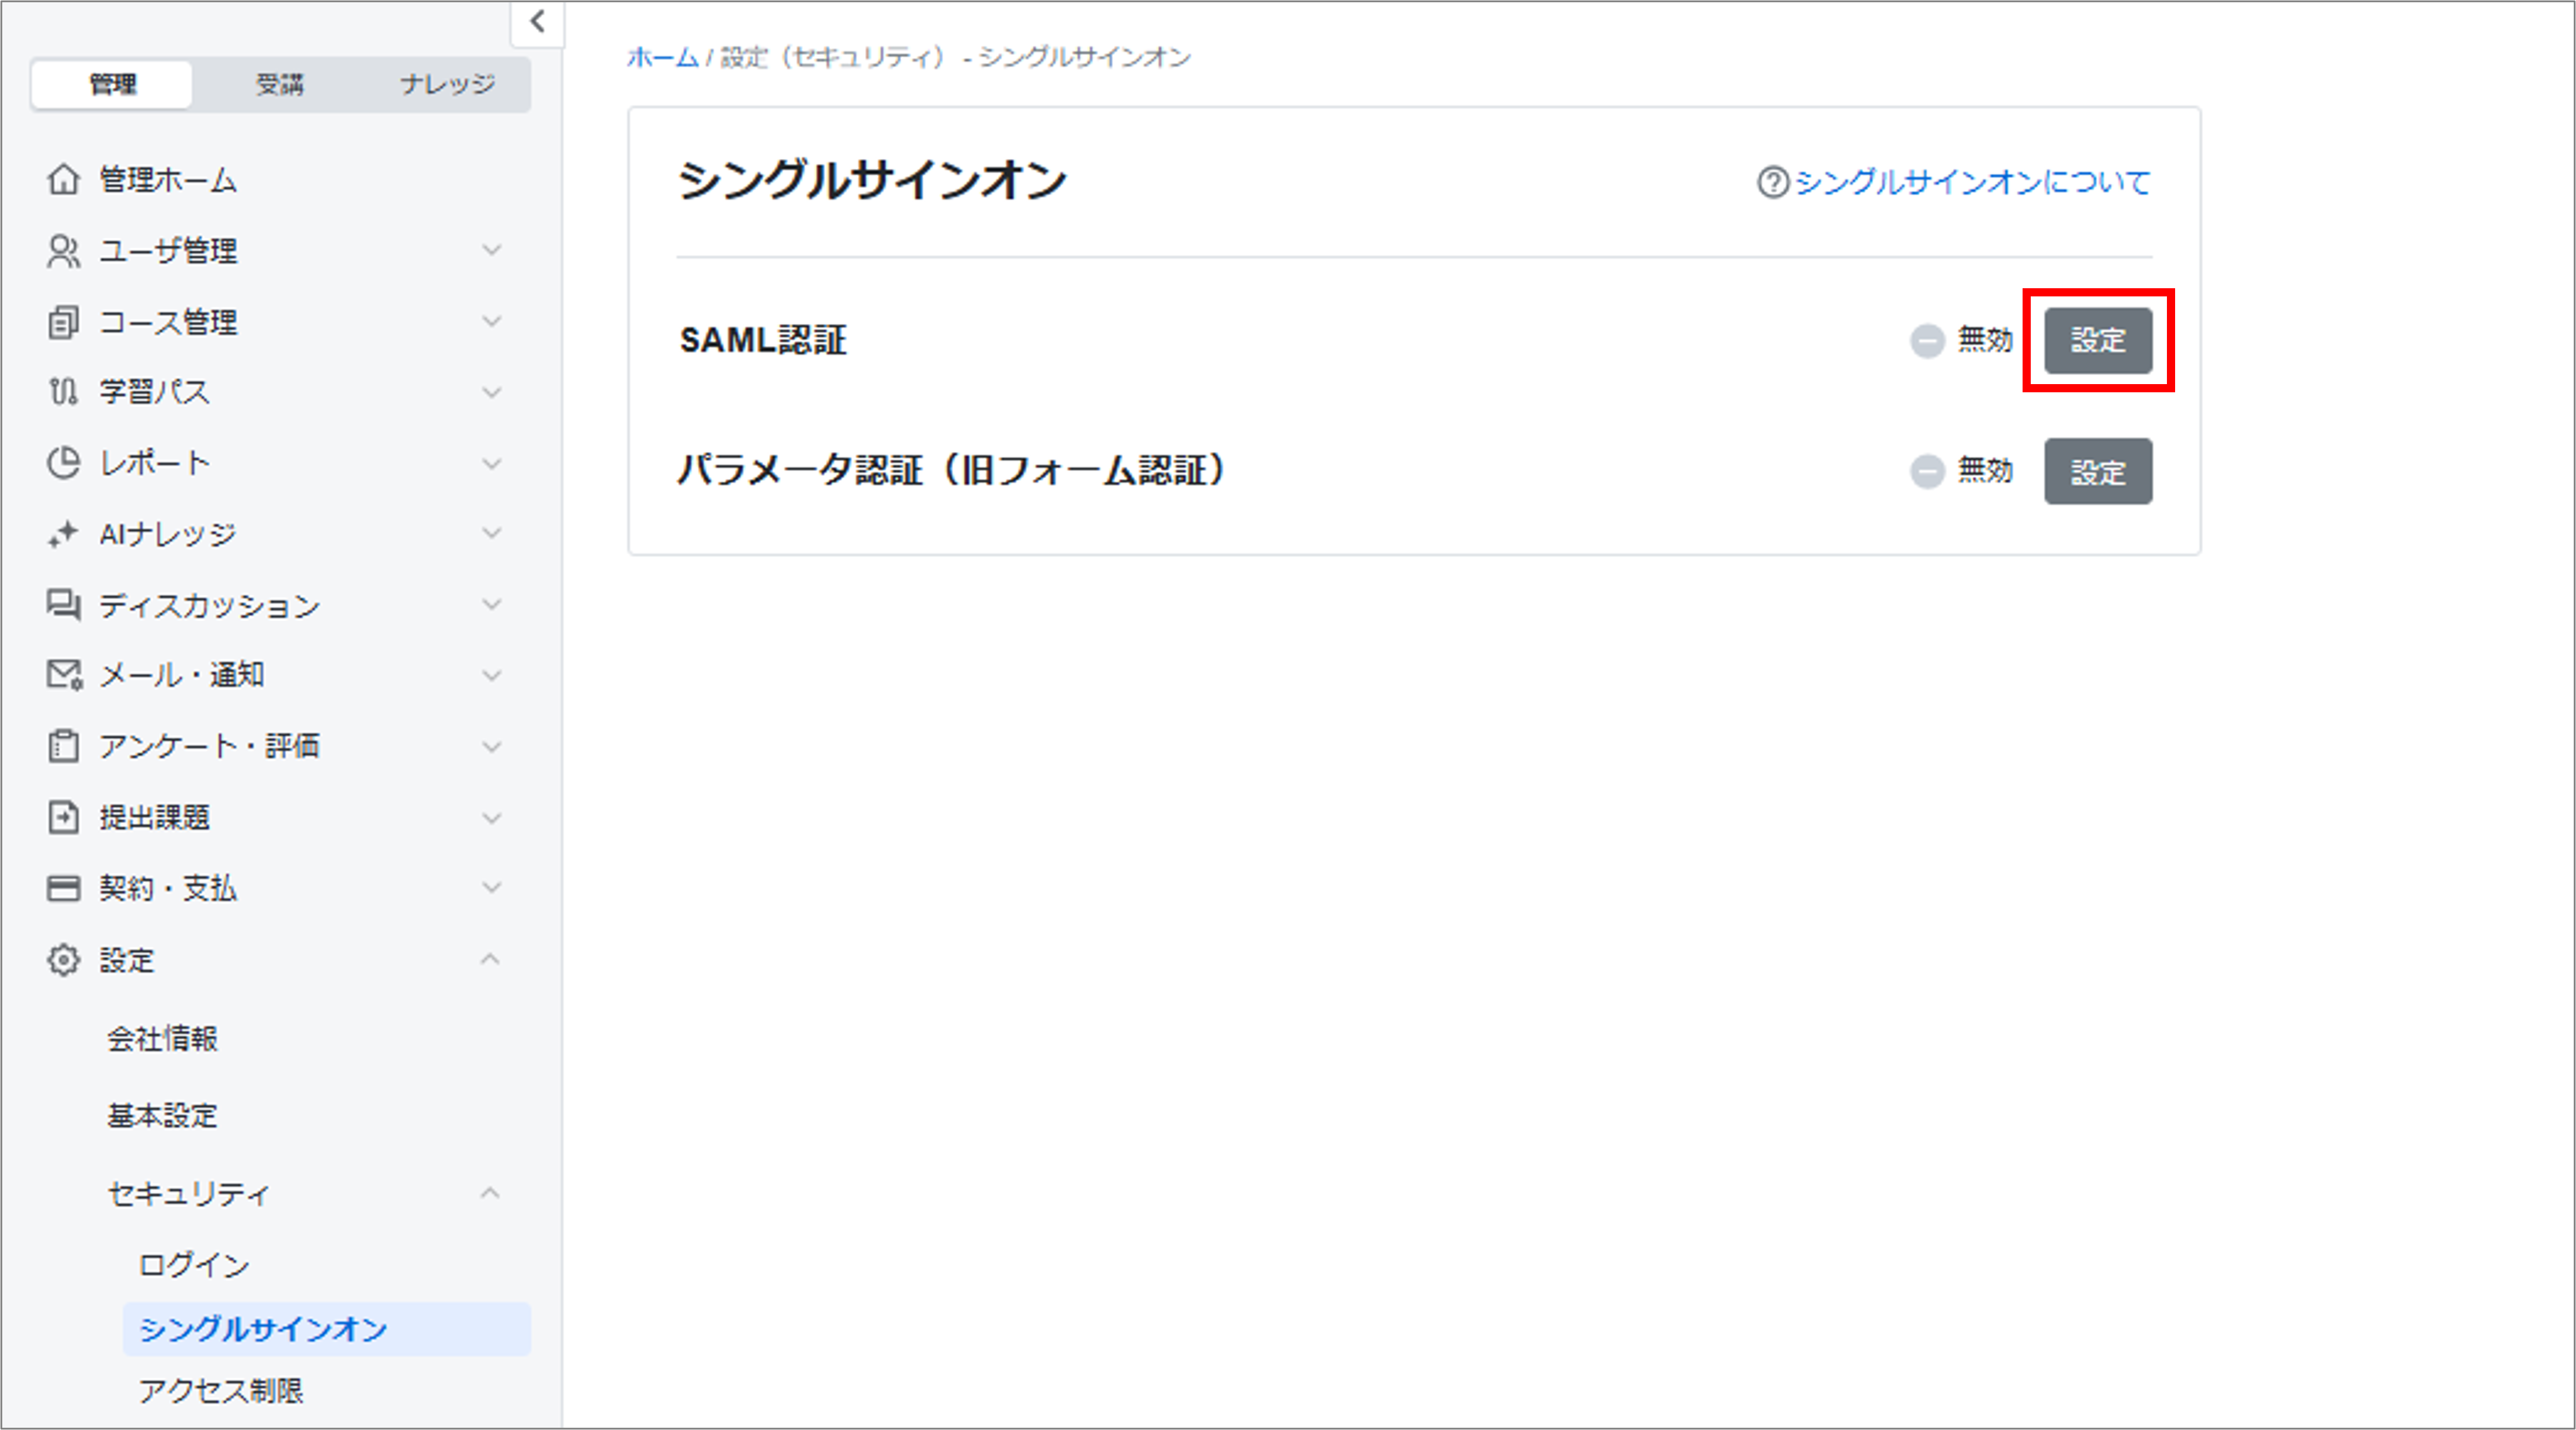This screenshot has width=2576, height=1430.
Task: Click the 提出課題 submit icon
Action: pos(63,817)
